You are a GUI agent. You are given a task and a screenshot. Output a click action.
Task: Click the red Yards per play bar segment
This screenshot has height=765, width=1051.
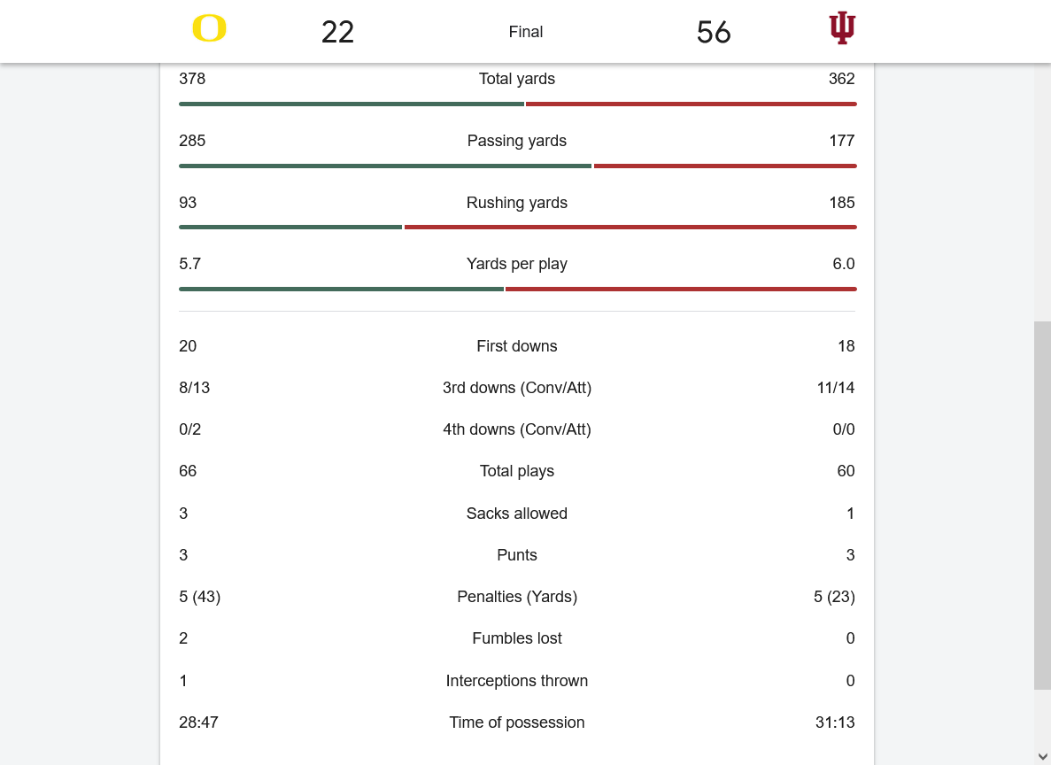pos(681,289)
